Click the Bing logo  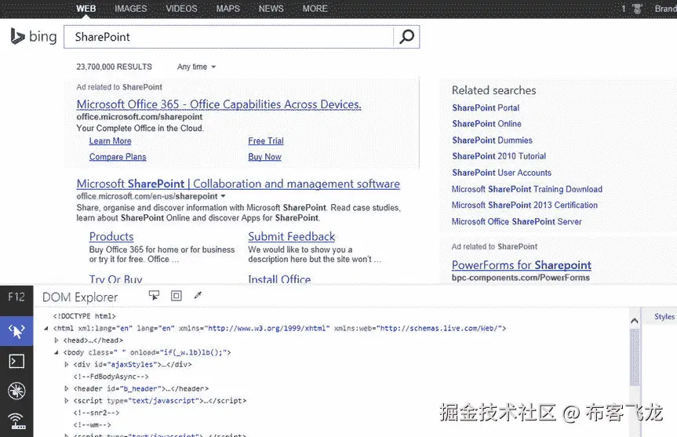34,36
